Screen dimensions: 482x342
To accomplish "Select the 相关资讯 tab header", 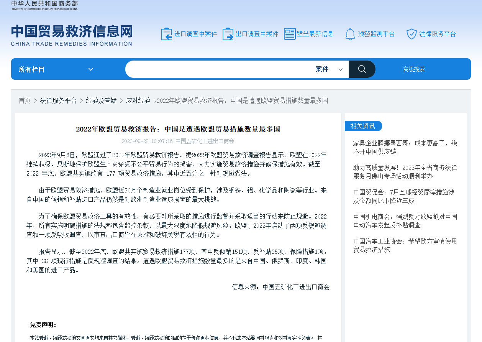I will coord(363,126).
